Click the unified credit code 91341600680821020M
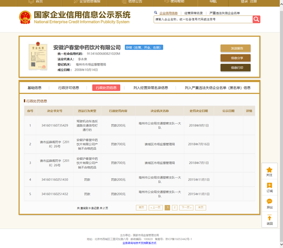This screenshot has height=248, width=283. pos(104,53)
